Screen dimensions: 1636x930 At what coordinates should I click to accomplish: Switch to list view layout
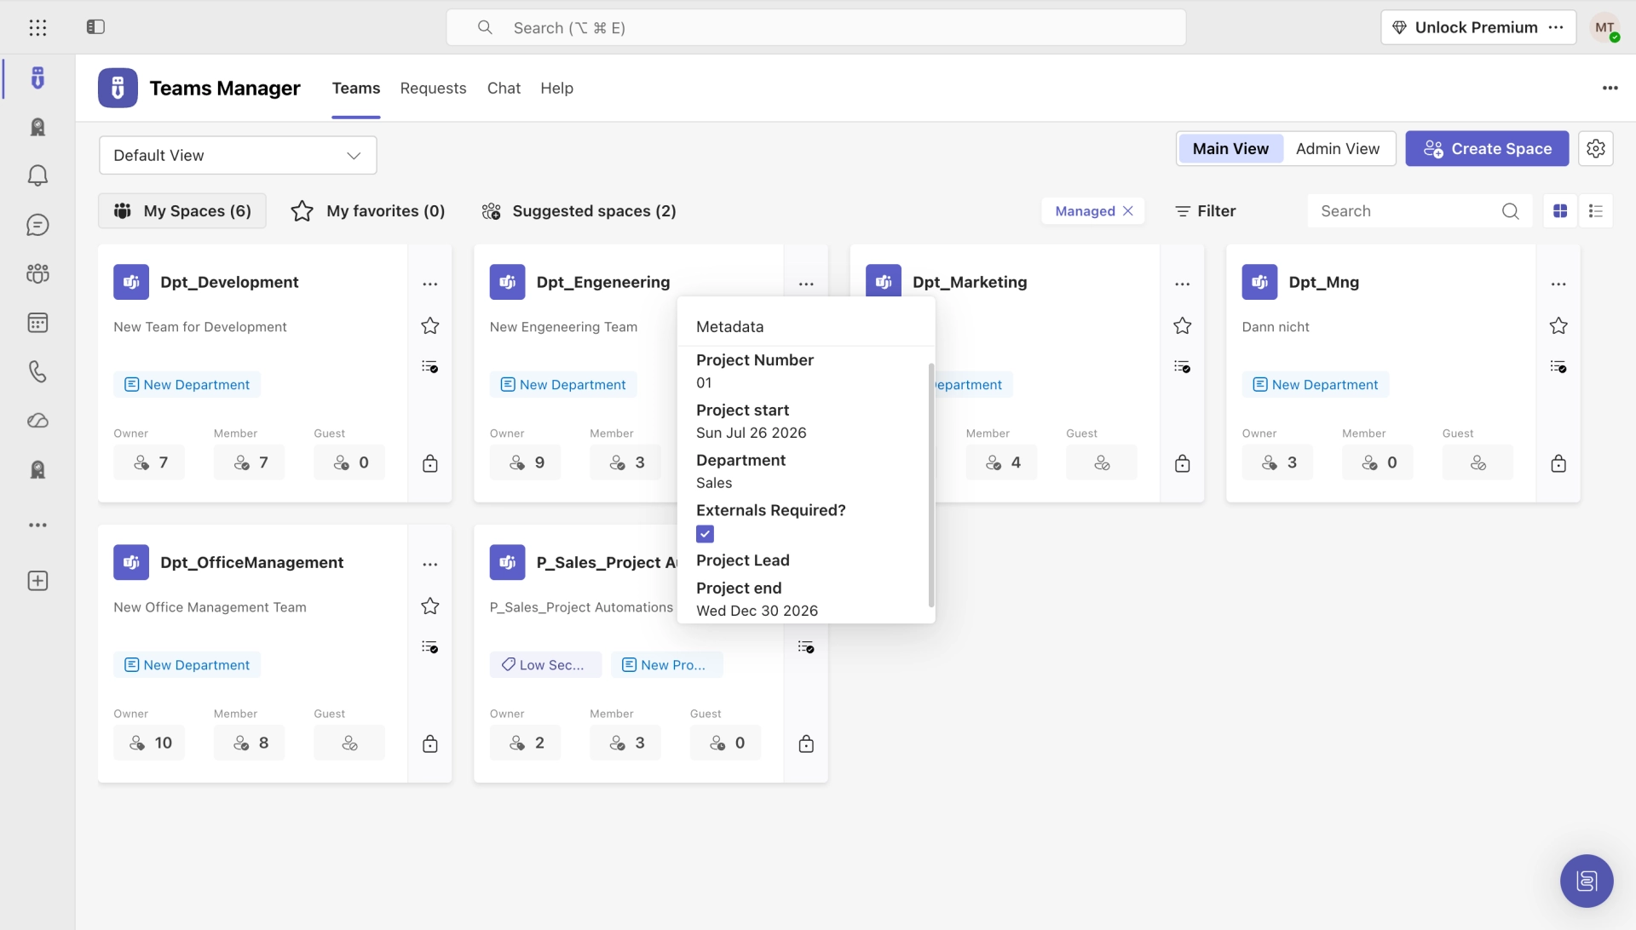[1596, 211]
